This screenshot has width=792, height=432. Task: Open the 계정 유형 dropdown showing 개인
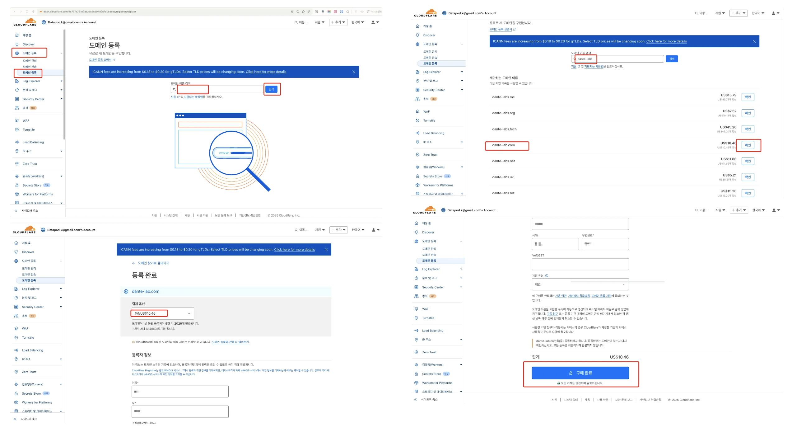point(580,284)
